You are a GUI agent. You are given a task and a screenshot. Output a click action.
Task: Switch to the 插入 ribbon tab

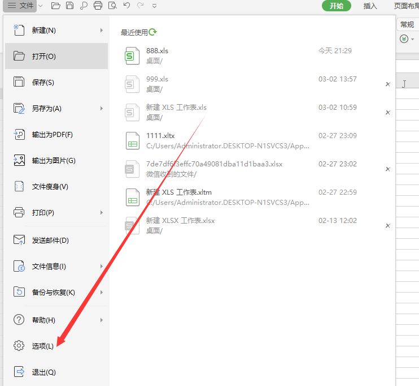click(x=370, y=6)
